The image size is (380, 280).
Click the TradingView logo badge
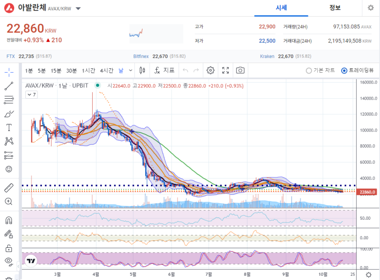31,261
